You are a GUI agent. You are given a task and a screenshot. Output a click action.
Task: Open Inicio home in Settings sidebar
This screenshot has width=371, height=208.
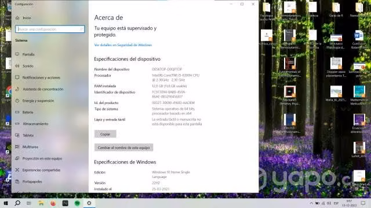[x=23, y=18]
